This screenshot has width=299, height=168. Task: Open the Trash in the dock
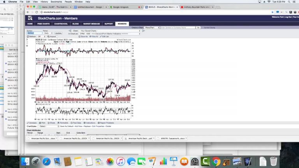273,161
